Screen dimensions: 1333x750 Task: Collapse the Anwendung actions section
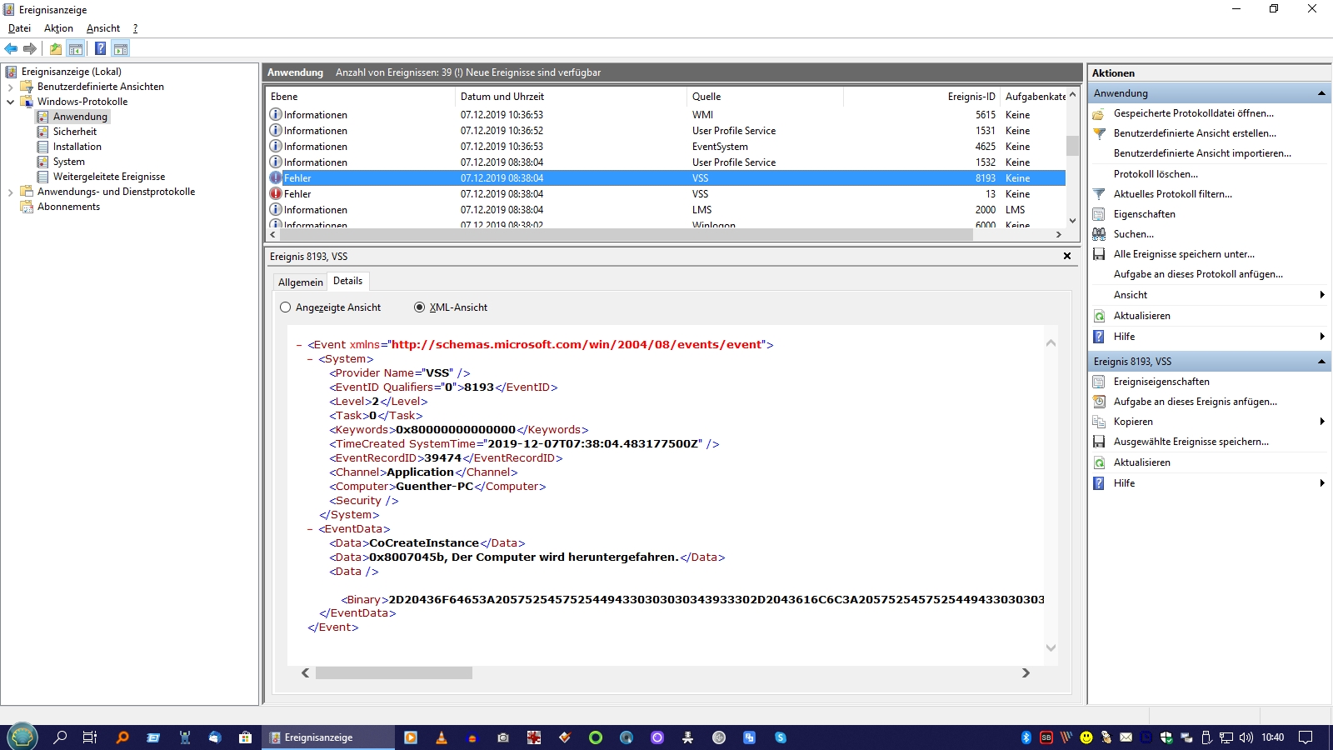click(x=1321, y=93)
